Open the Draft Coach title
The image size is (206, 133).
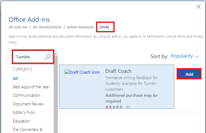coord(118,71)
